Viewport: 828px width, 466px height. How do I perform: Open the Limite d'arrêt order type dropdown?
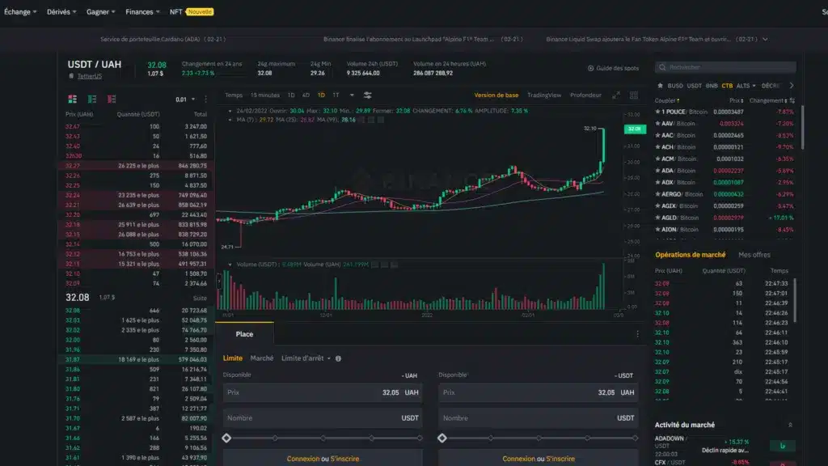point(306,358)
